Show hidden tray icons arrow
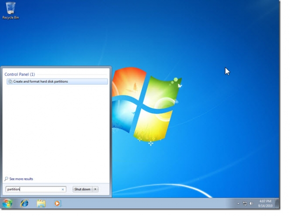 (238, 203)
